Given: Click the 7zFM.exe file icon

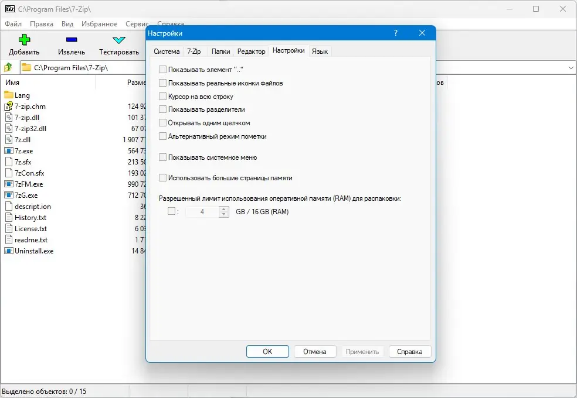Looking at the screenshot, I should [8, 184].
